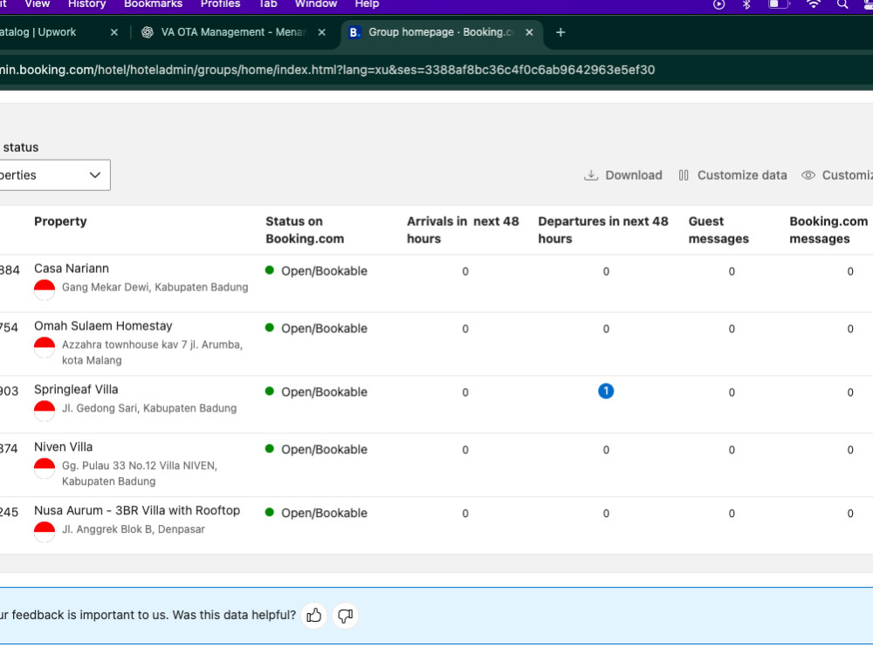Open the Omah Sulaem Homestay property
Image resolution: width=873 pixels, height=654 pixels.
103,326
